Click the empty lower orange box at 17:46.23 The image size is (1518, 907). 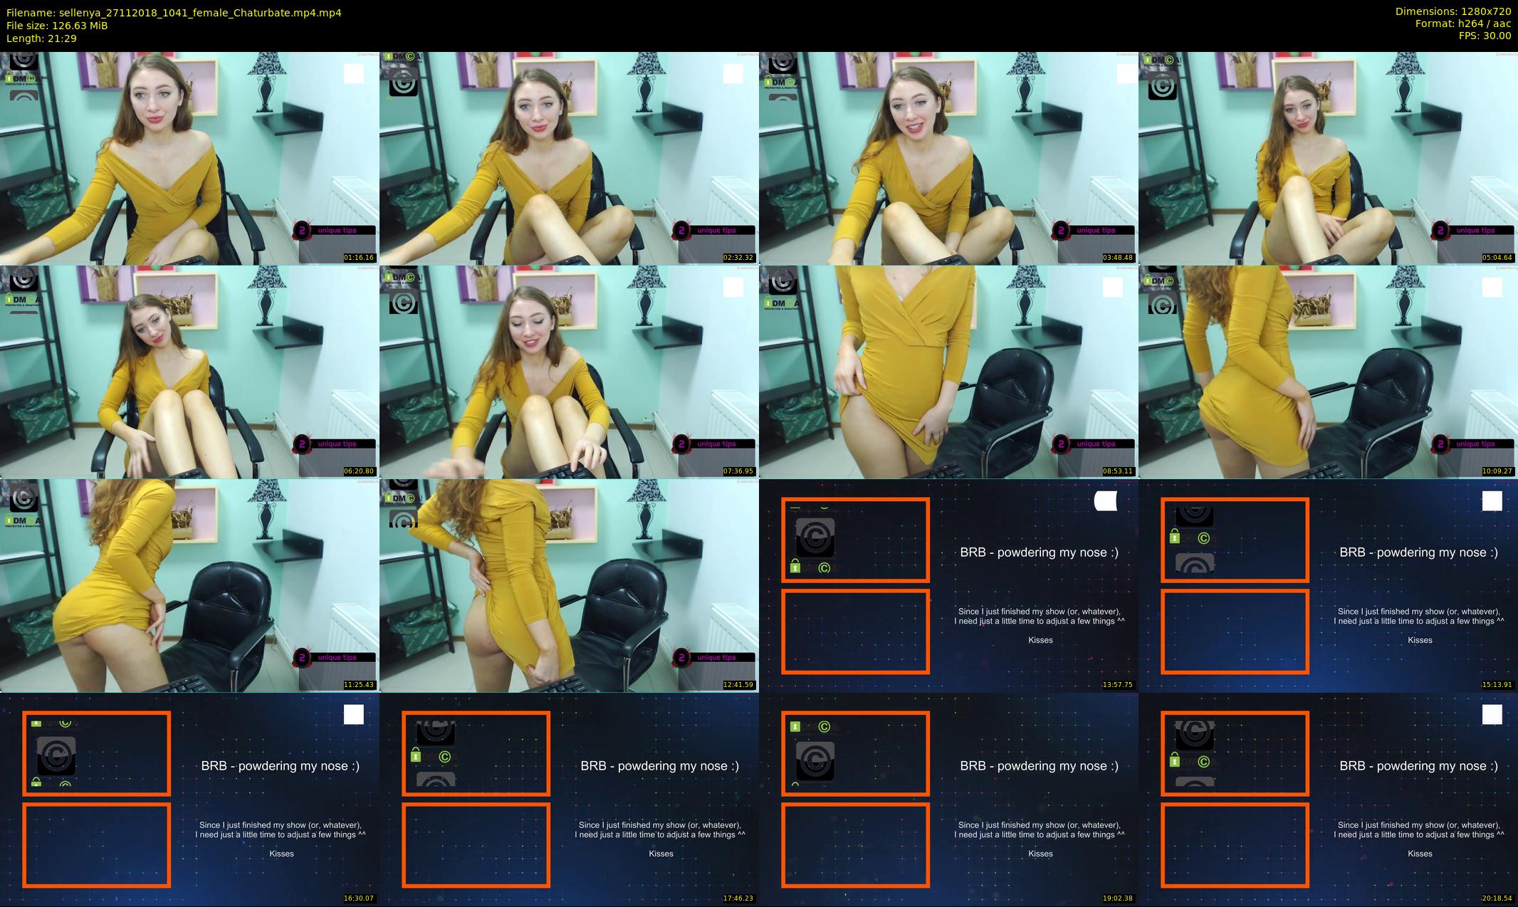(x=476, y=845)
